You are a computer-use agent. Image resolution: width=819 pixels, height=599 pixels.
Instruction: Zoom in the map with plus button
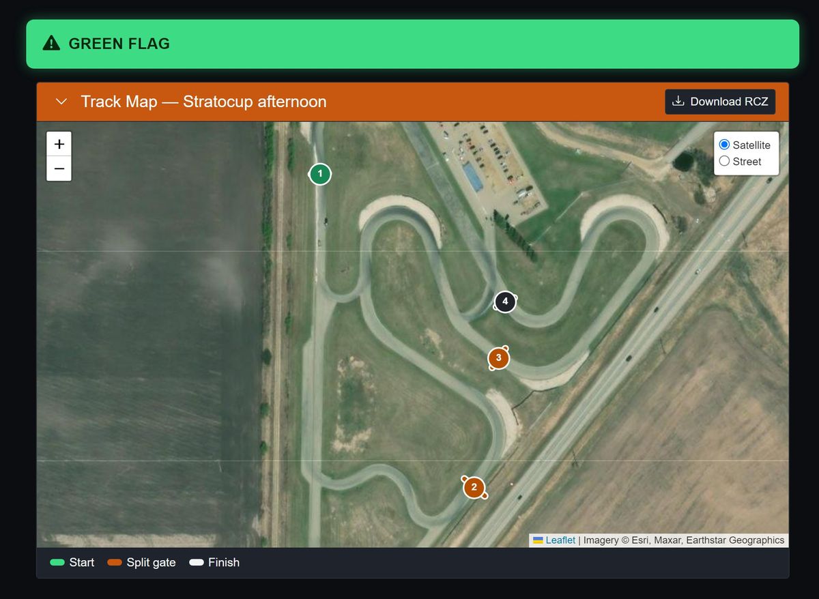[59, 144]
